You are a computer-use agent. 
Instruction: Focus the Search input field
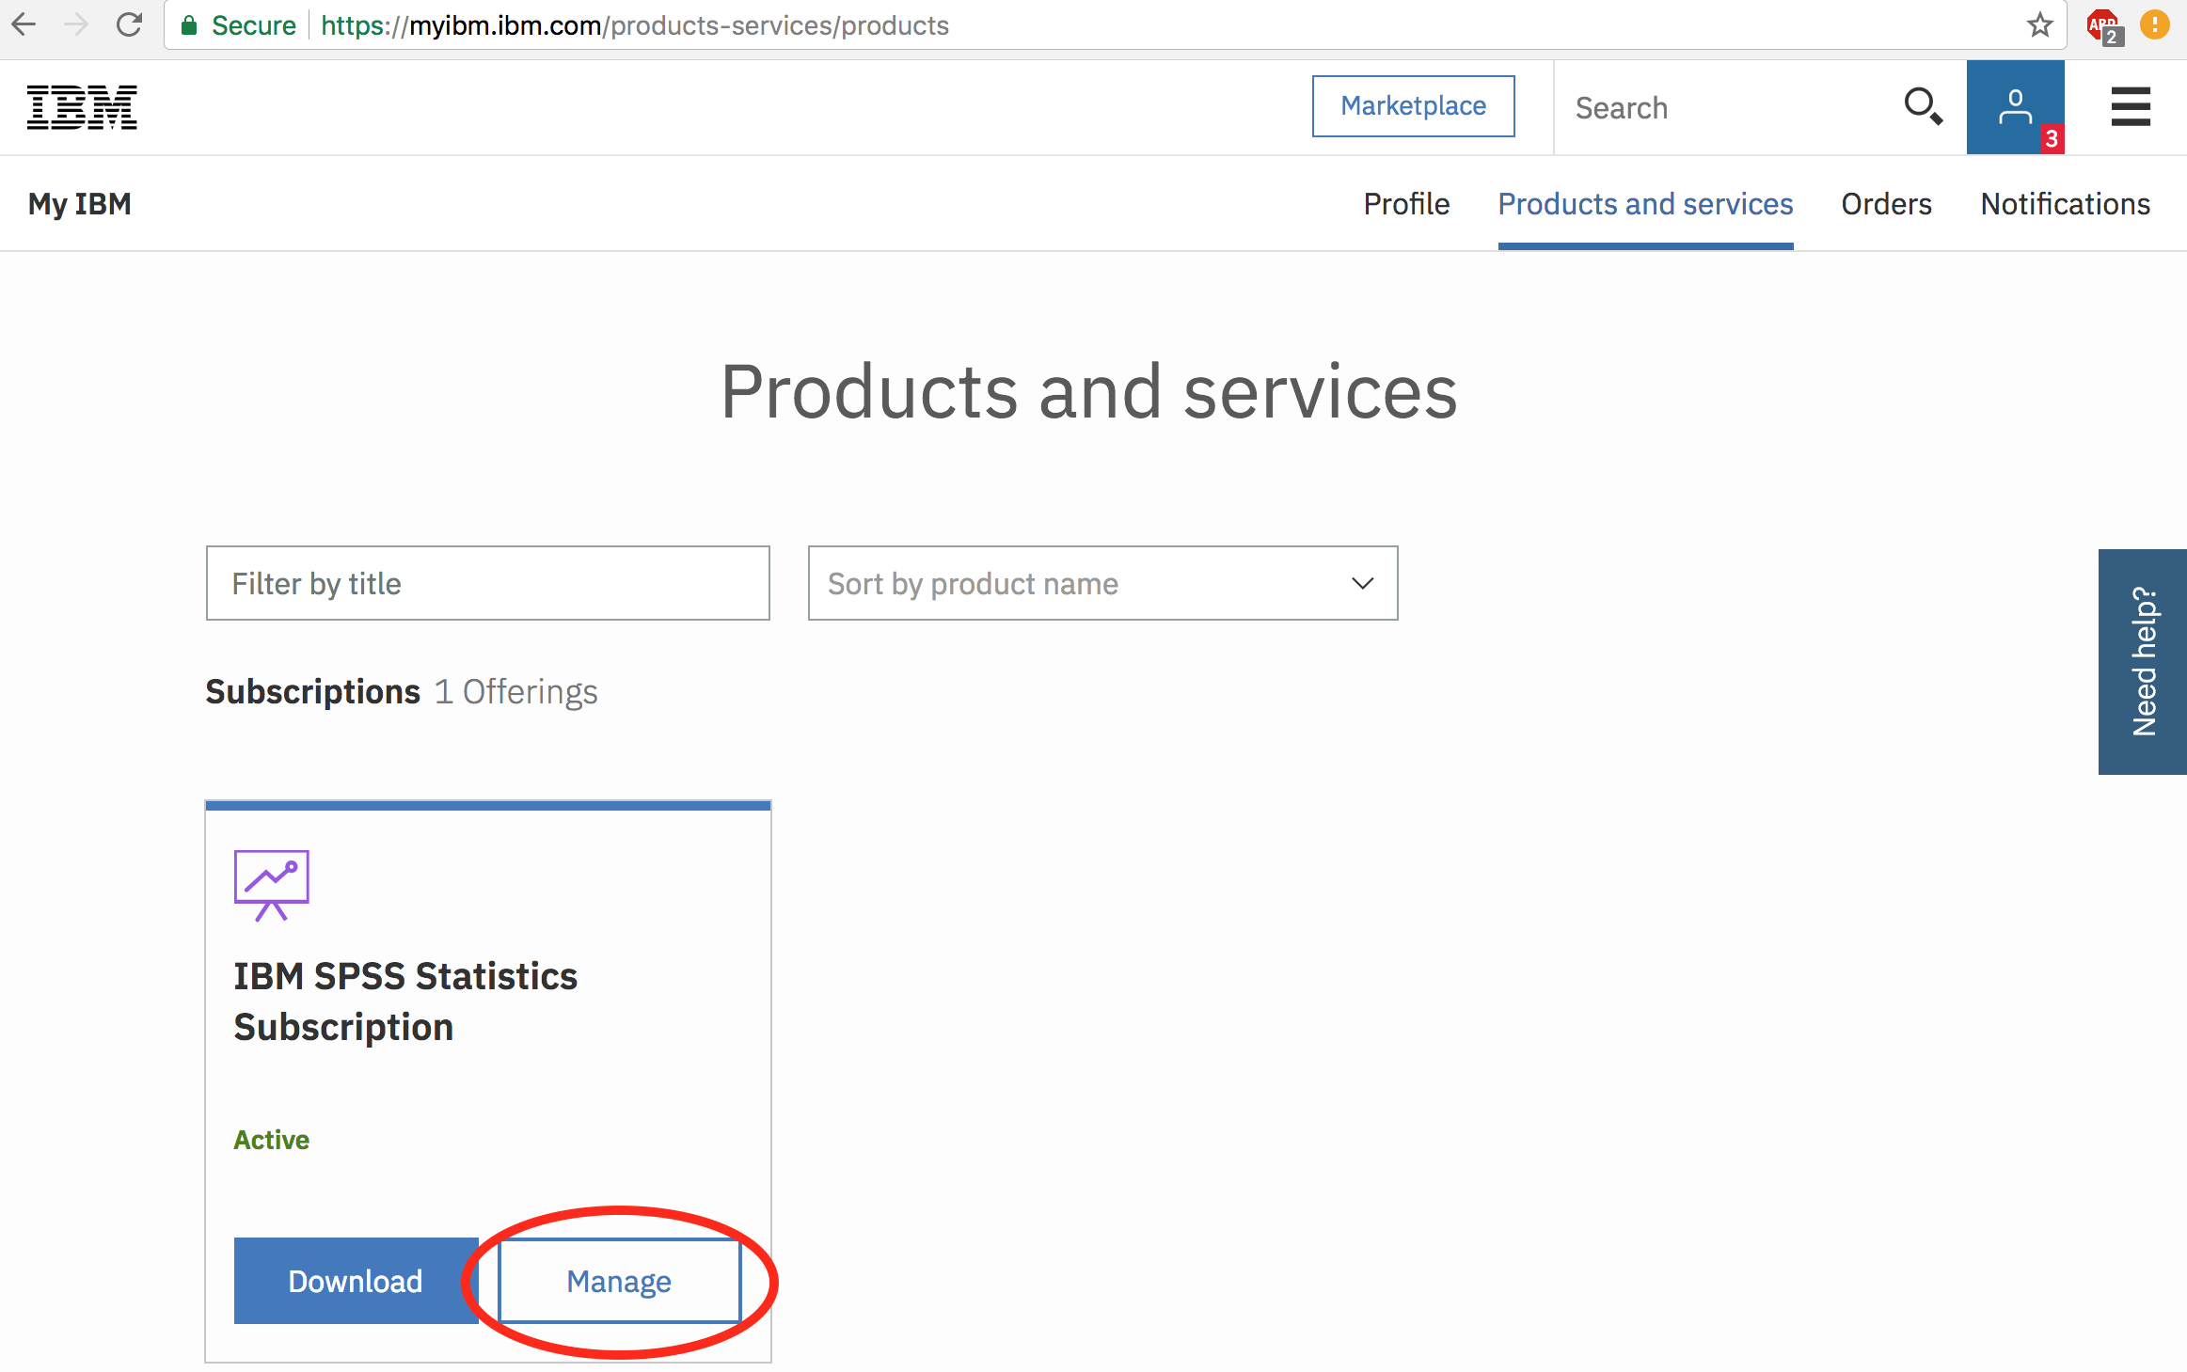click(1726, 108)
